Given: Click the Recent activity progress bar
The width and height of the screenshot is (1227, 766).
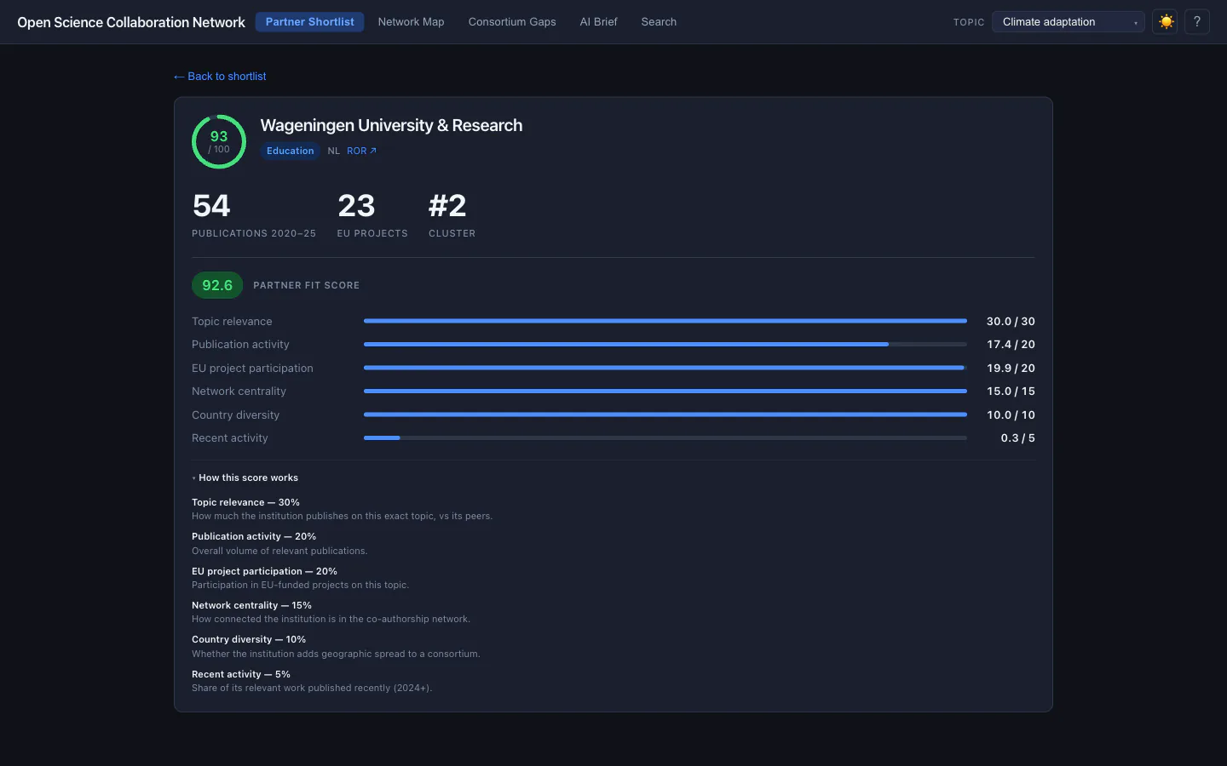Looking at the screenshot, I should click(x=665, y=438).
